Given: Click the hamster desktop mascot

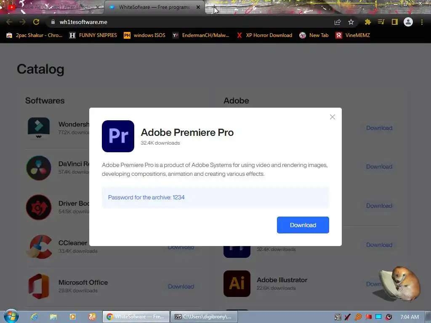Looking at the screenshot, I should coord(401,283).
